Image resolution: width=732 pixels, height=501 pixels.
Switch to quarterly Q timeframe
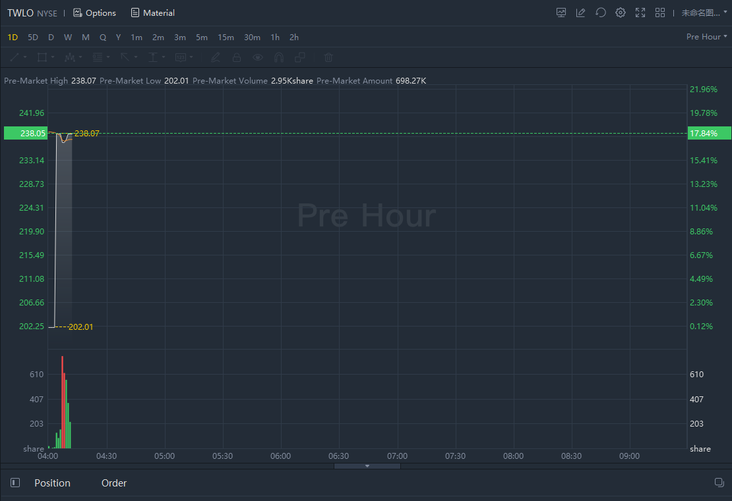click(103, 38)
